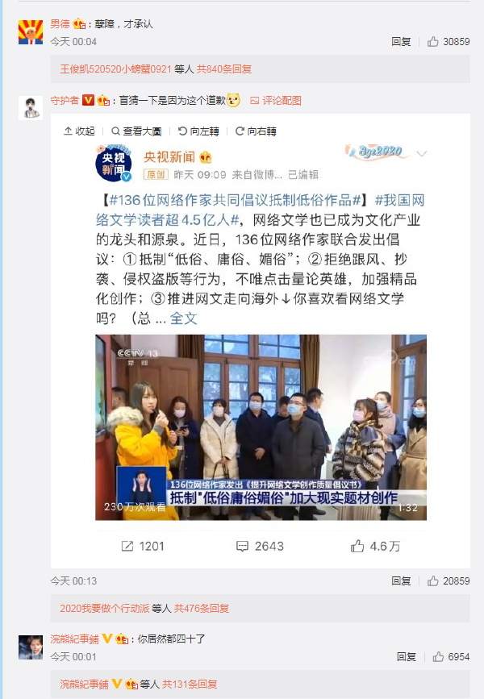The height and width of the screenshot is (699, 484).
Task: Open 守护者 user avatar
Action: [x=31, y=108]
